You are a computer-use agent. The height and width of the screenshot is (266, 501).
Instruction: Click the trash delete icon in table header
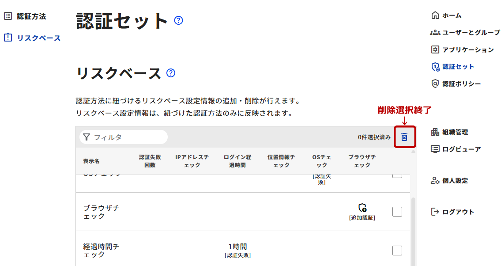(x=404, y=137)
